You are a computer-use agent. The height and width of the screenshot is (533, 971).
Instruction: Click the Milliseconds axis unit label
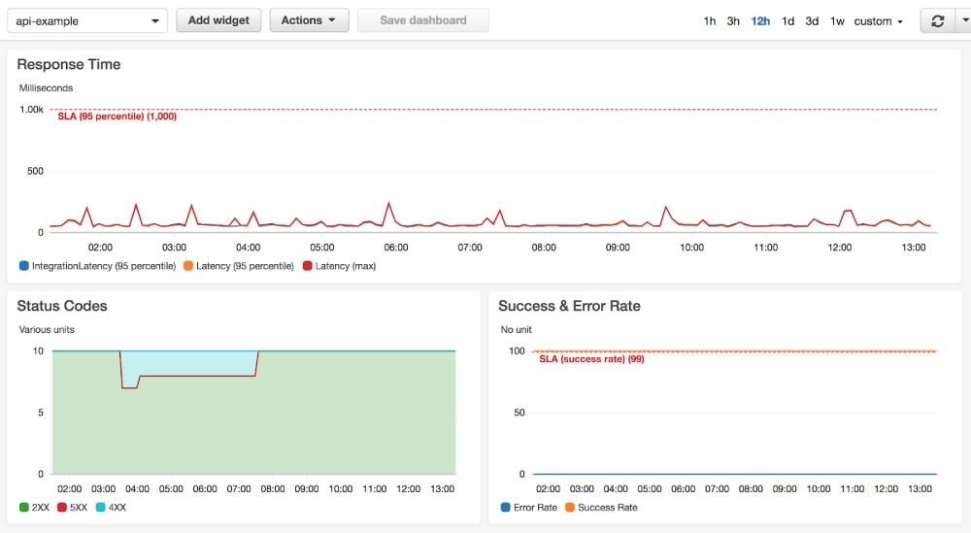pyautogui.click(x=46, y=88)
